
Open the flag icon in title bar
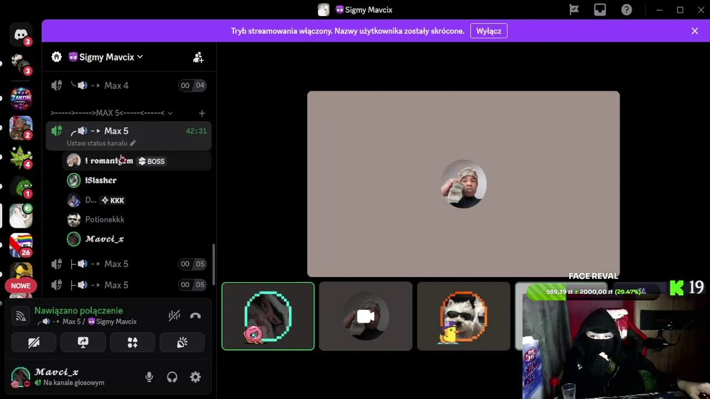pyautogui.click(x=574, y=10)
